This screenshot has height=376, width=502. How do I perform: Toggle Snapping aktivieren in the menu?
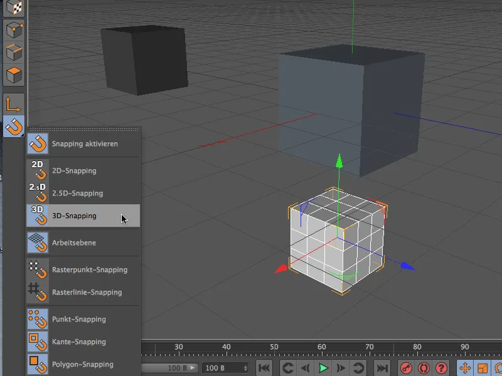tap(84, 144)
